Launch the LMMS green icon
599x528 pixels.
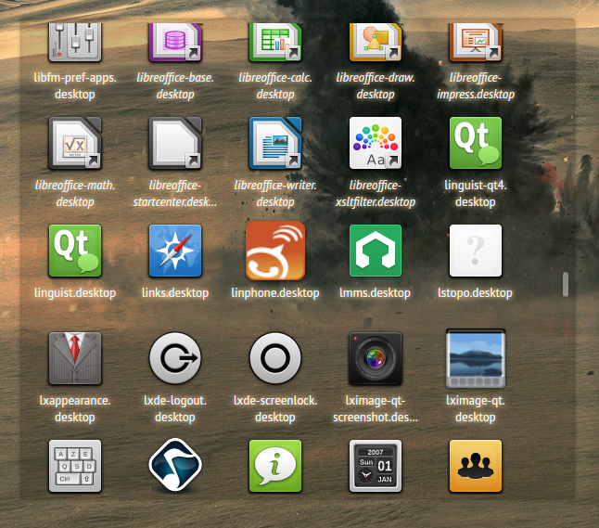coord(376,251)
